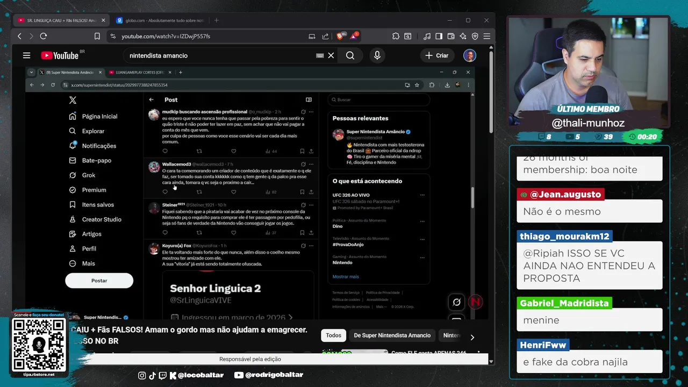Like the Steiner post
The image size is (688, 387).
(233, 233)
